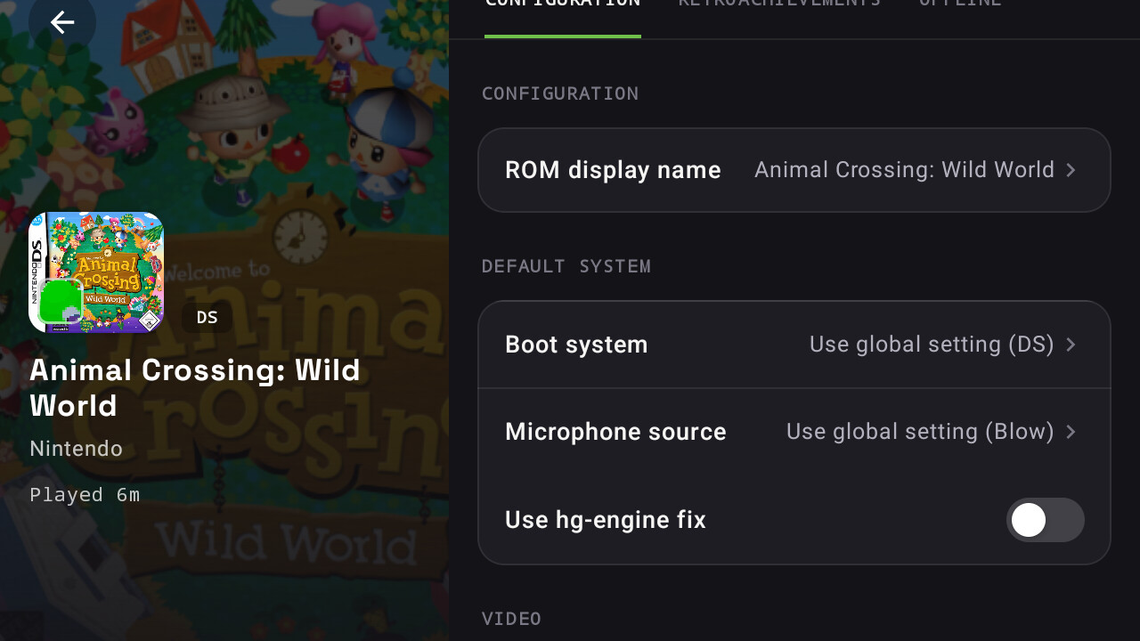Select the 'Animal Crossing: Wild World' game title
Screen dimensions: 1140x641
click(x=195, y=387)
